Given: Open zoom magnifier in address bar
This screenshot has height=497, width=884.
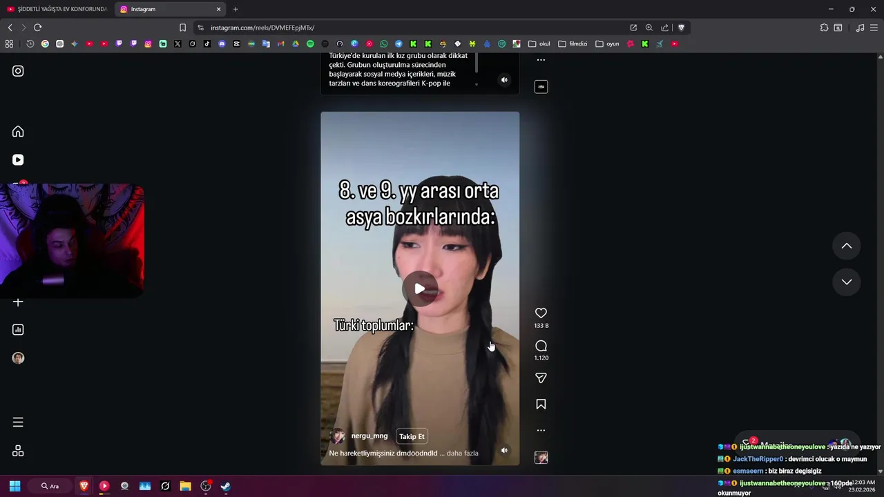Looking at the screenshot, I should 649,28.
